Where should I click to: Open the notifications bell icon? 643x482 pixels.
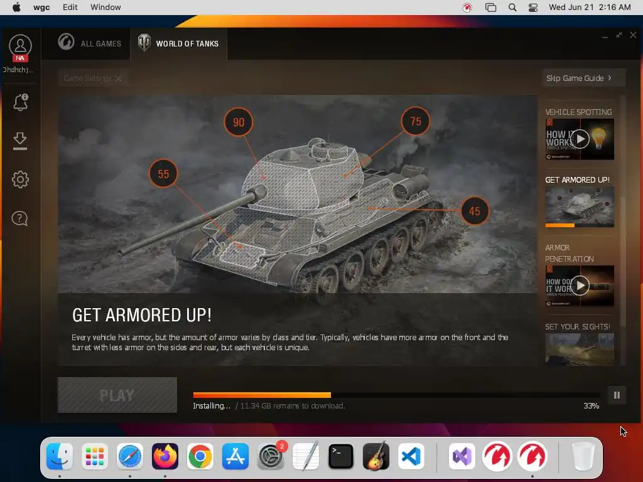pyautogui.click(x=20, y=102)
